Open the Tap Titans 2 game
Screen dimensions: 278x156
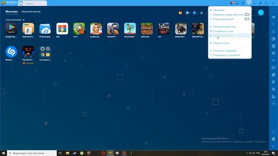[28, 52]
